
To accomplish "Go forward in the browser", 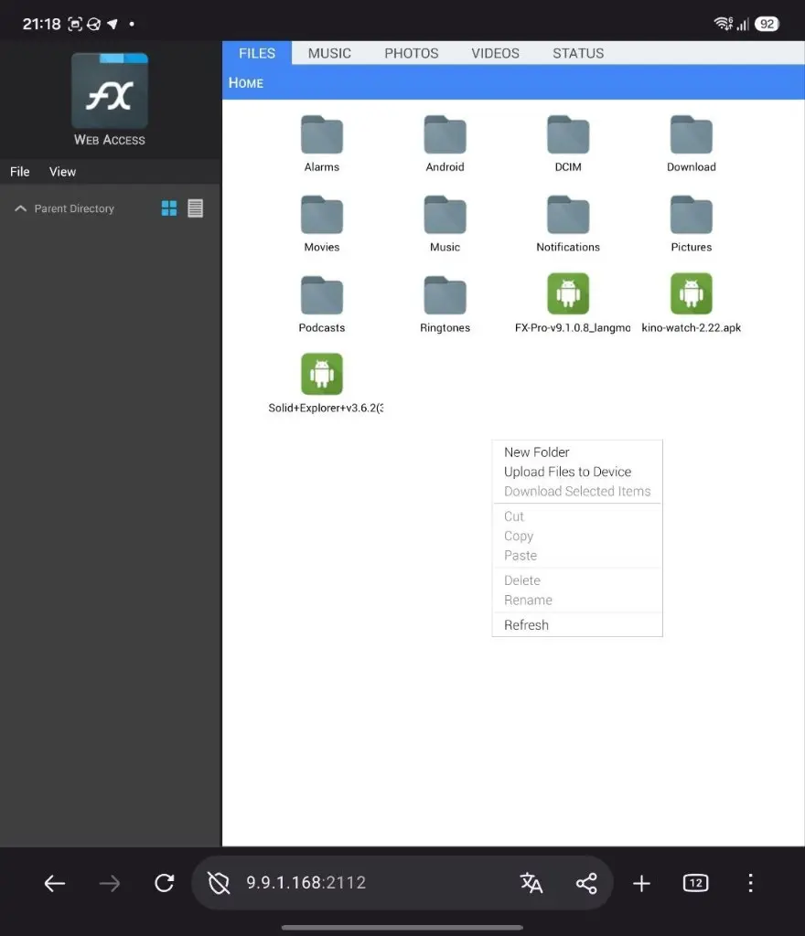I will 109,883.
